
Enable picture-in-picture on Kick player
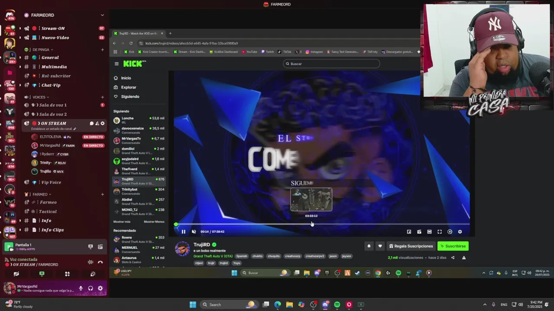point(409,232)
